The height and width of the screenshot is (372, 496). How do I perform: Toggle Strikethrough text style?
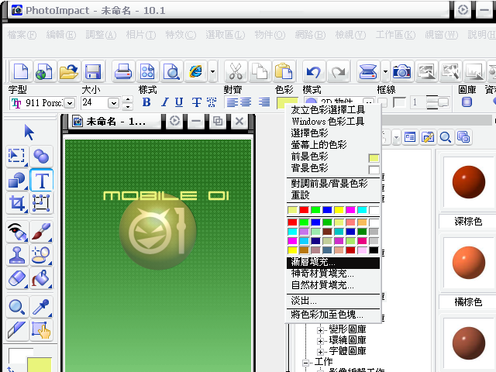(x=196, y=102)
